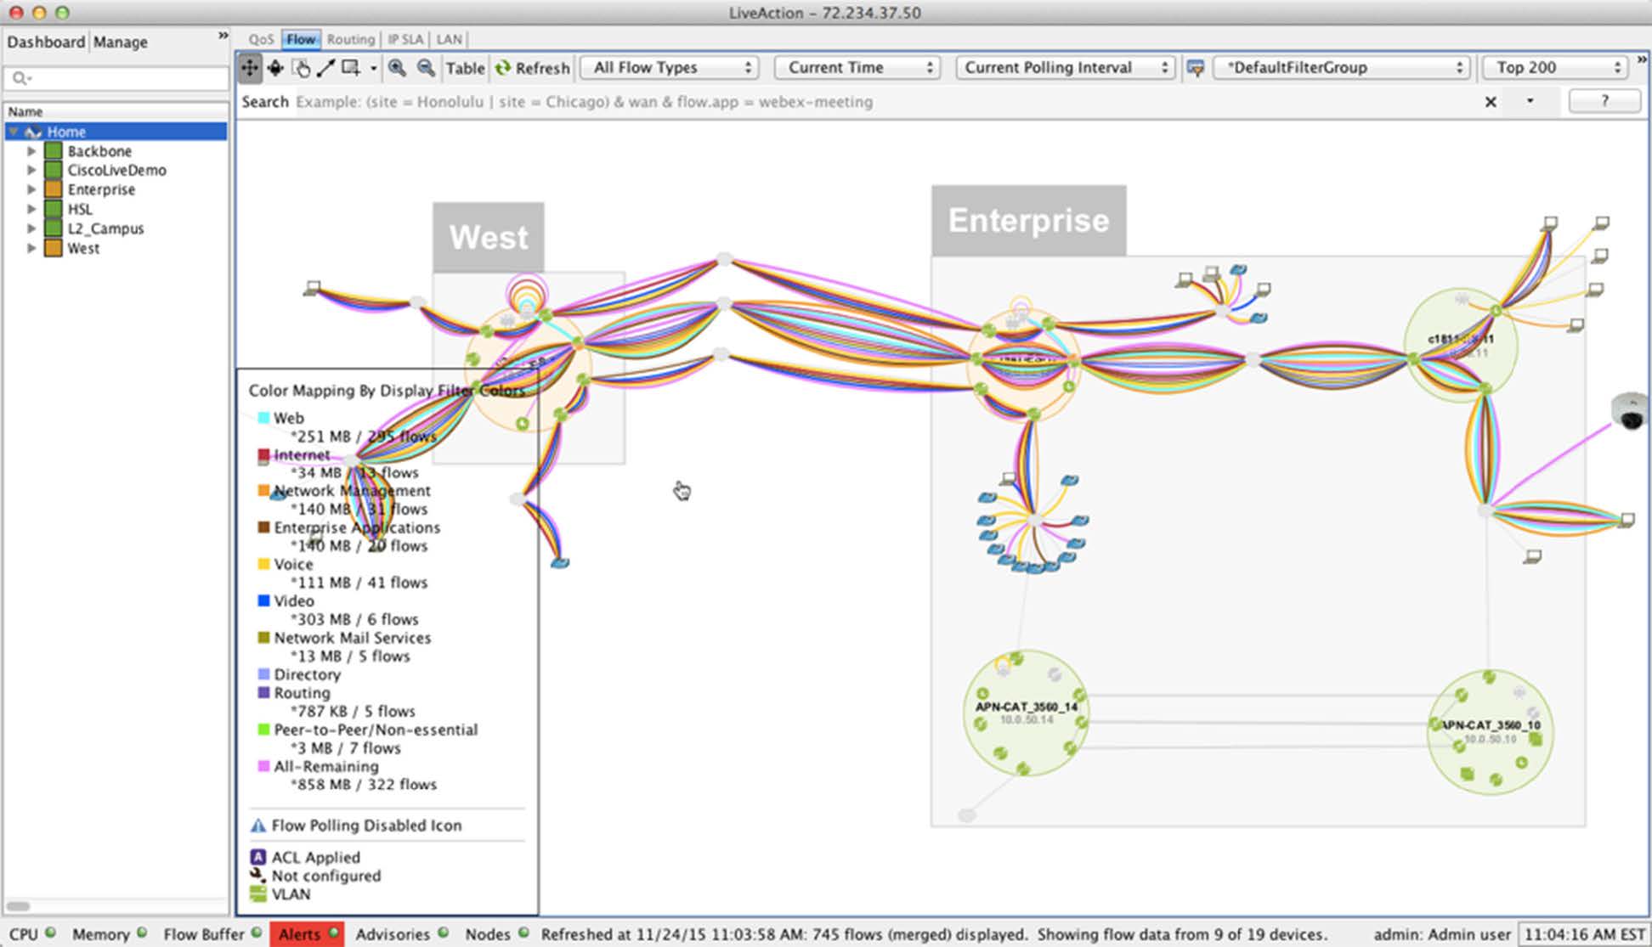This screenshot has width=1652, height=947.
Task: Click the zoom in magnifier
Action: 397,68
